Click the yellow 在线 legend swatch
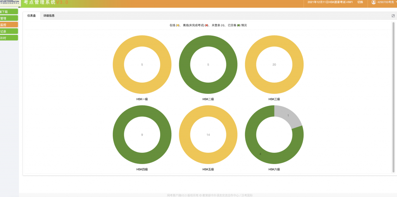397x197 pixels. tap(178, 25)
